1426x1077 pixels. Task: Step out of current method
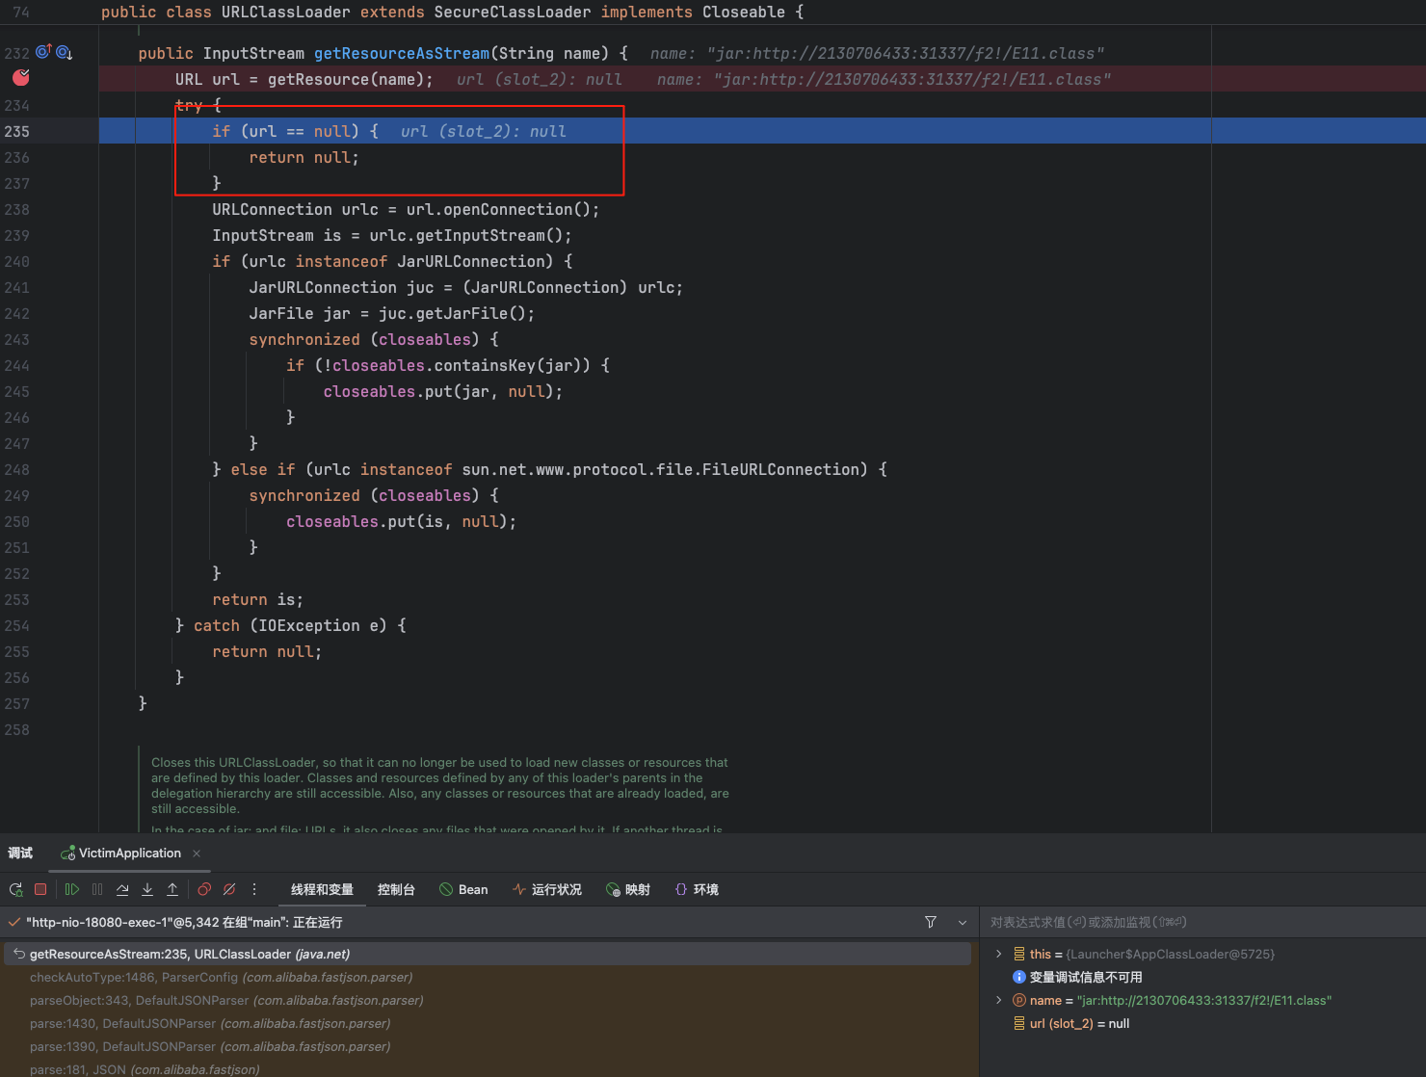pos(172,889)
